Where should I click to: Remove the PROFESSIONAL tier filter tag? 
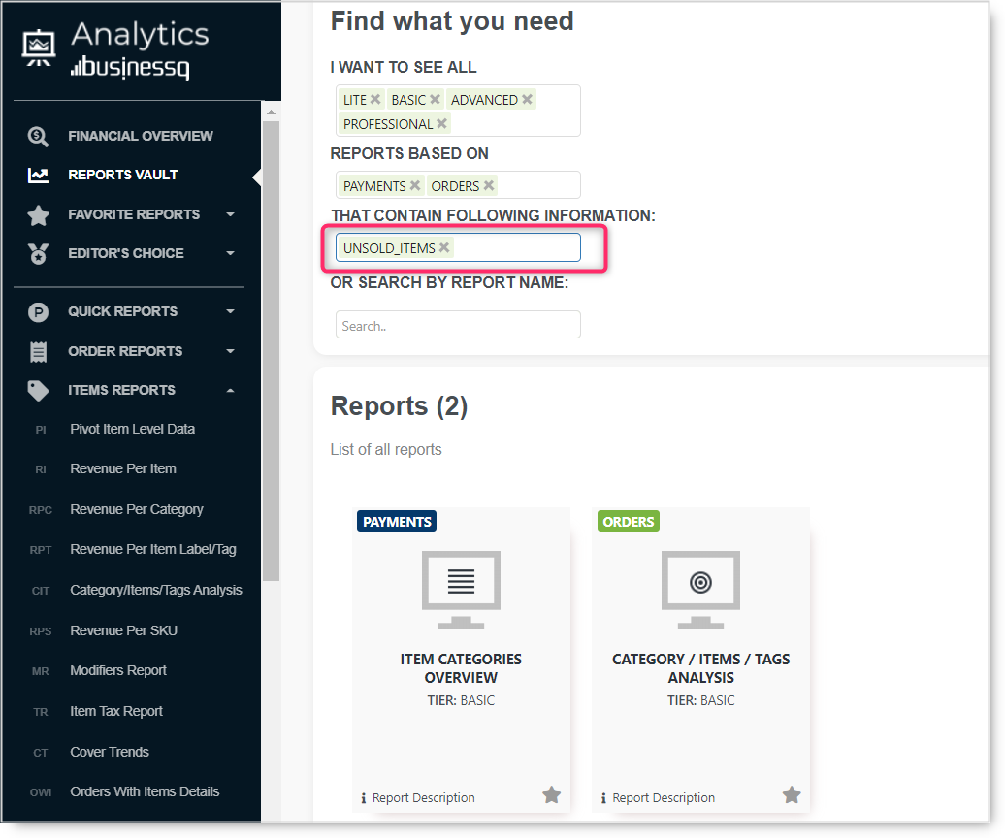click(x=441, y=123)
